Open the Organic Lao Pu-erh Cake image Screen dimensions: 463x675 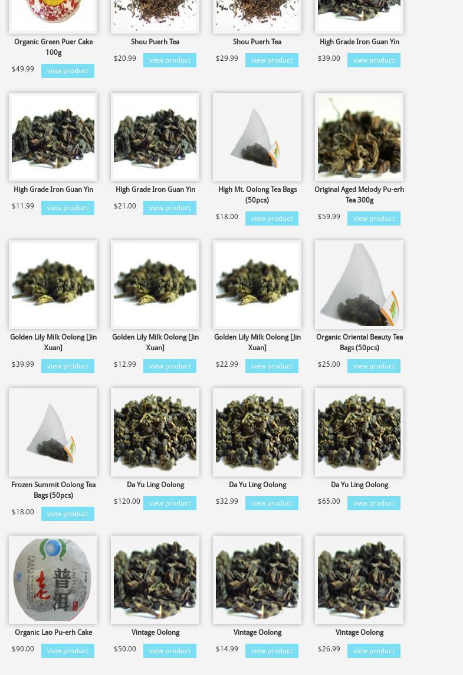point(53,580)
